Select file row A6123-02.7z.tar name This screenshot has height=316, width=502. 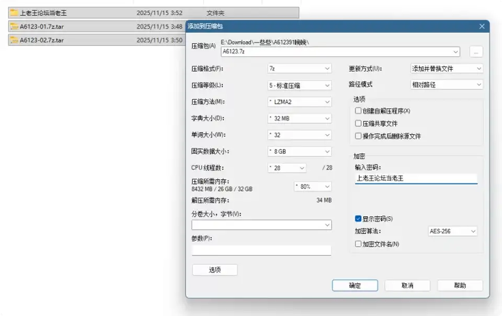42,40
